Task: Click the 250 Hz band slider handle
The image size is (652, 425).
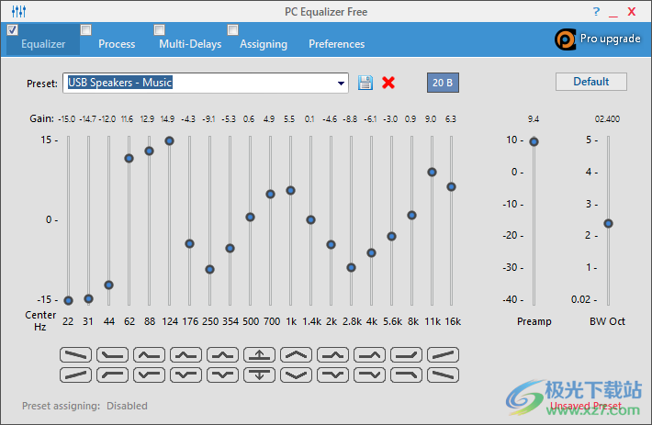Action: click(x=209, y=269)
